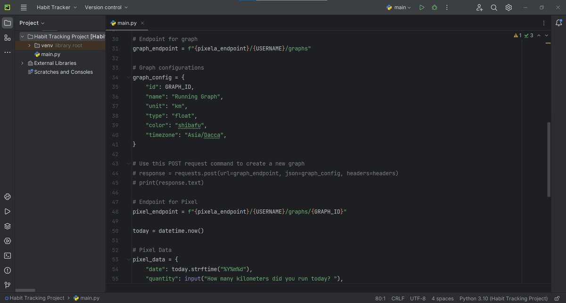Open the Terminal tool window
566x303 pixels.
point(7,256)
